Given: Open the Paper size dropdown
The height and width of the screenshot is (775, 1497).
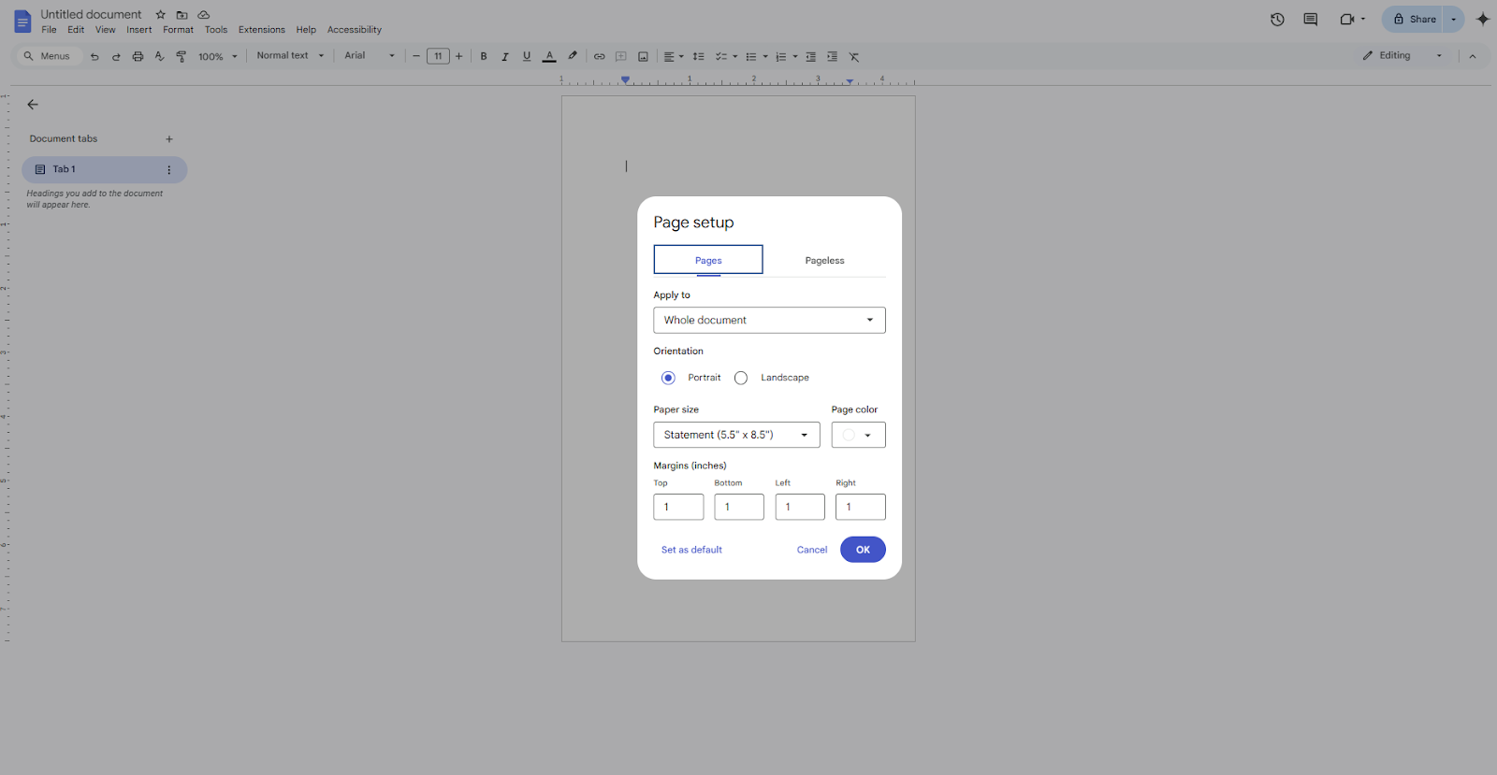Looking at the screenshot, I should click(736, 435).
